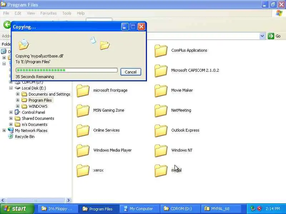This screenshot has width=286, height=214.
Task: Click the red security shield tray icon
Action: pyautogui.click(x=259, y=209)
